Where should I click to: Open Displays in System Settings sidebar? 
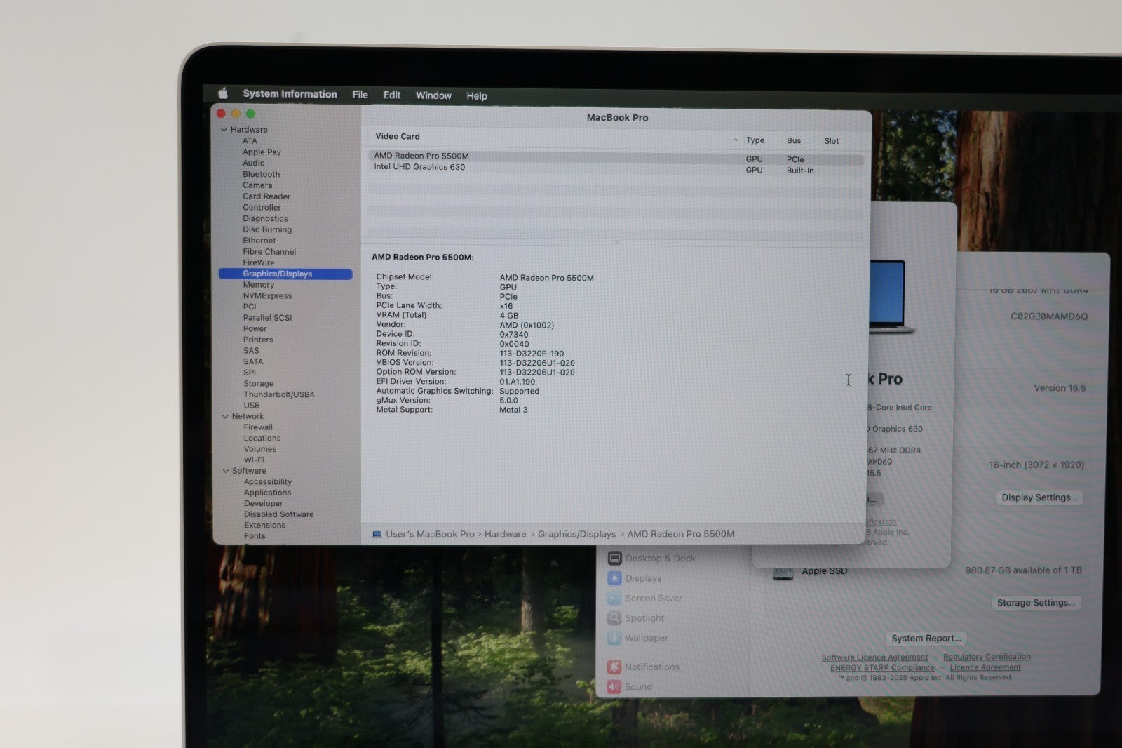click(635, 578)
